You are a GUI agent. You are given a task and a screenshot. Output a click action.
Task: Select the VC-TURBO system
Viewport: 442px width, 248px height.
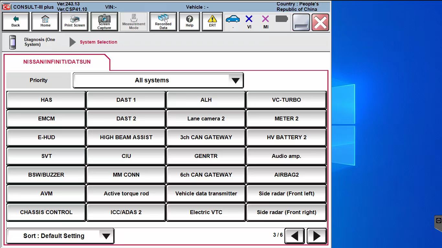click(286, 100)
